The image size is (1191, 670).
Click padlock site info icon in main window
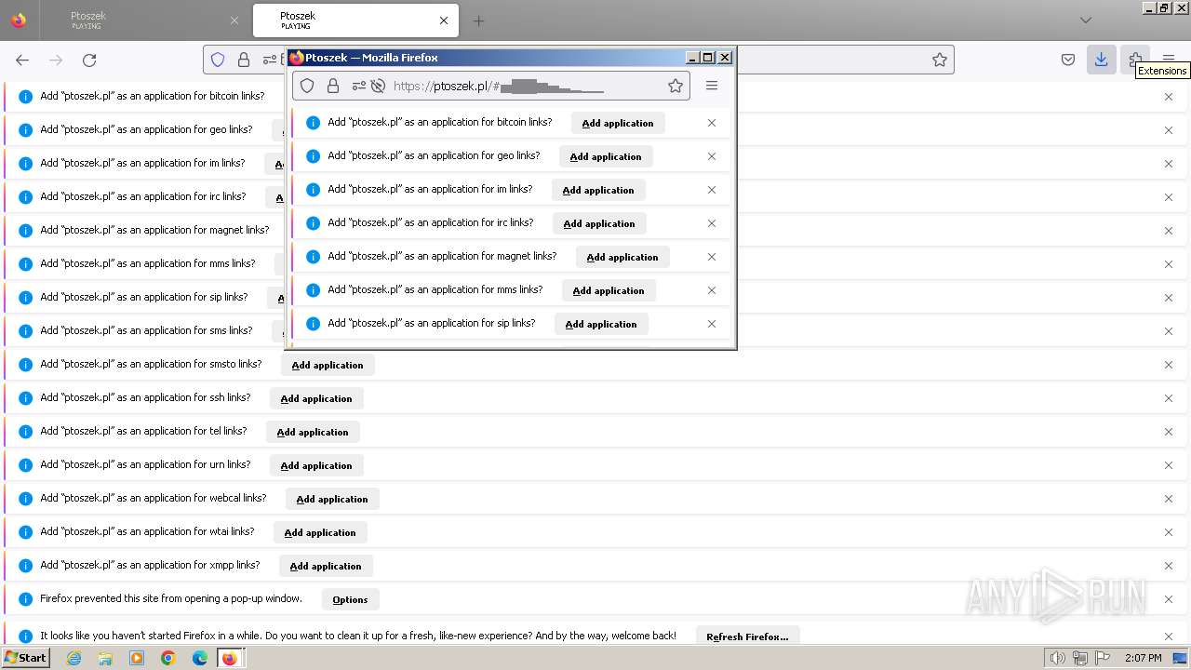pos(244,60)
